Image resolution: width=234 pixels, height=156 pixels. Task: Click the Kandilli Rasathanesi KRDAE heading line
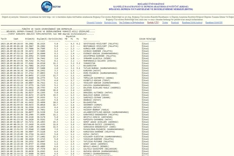pos(151,7)
